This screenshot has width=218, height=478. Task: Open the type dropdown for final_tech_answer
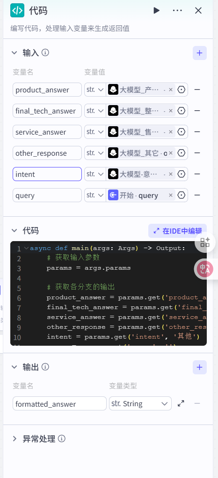point(95,111)
